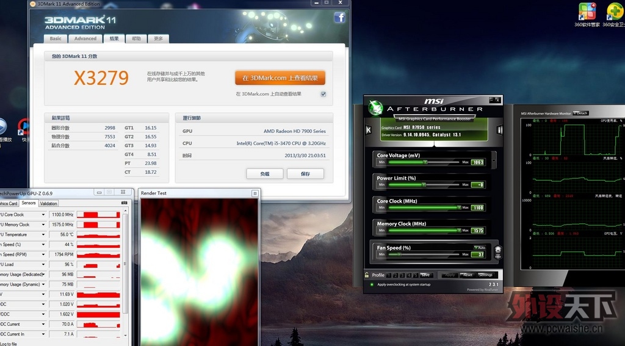This screenshot has width=625, height=346.
Task: Click the Core Clock value field 1100
Action: [477, 207]
